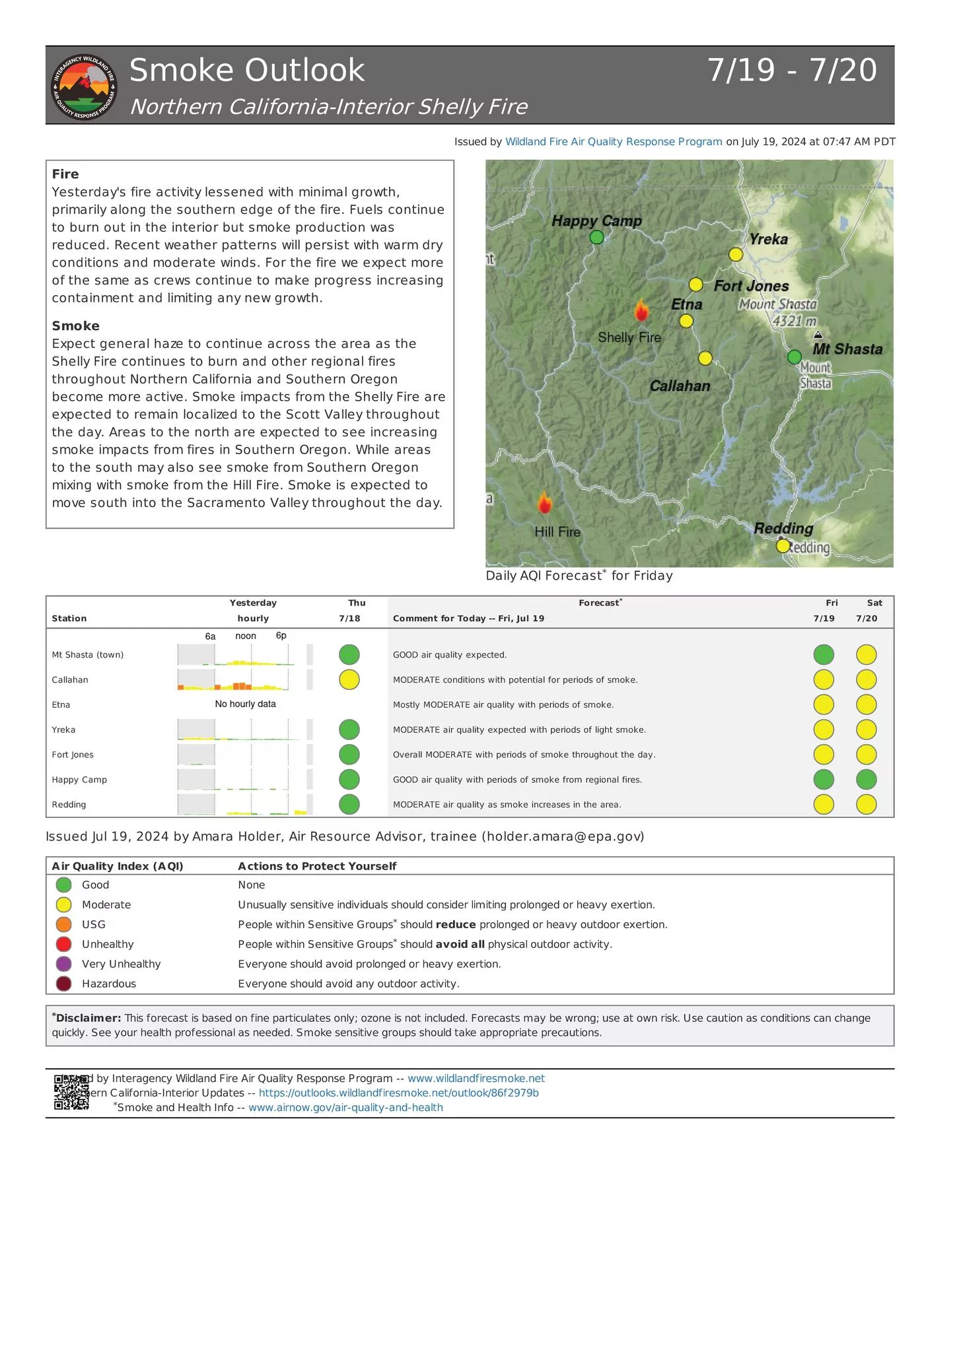The image size is (957, 1352).
Task: Click the 'Smoke Outlook' title
Action: [247, 71]
